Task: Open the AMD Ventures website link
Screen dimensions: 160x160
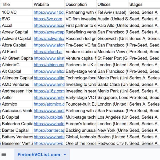Action: pyautogui.click(x=49, y=85)
